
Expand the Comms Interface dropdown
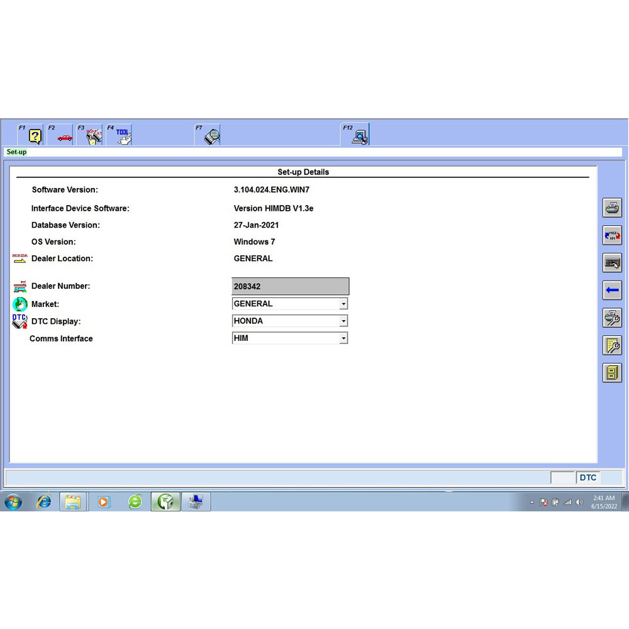point(343,338)
